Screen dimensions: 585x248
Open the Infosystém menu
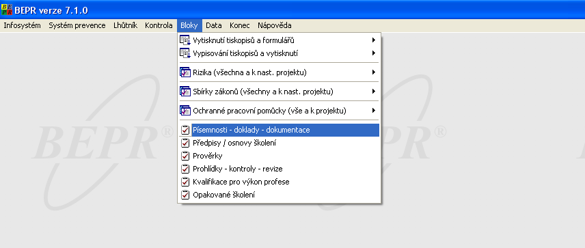point(23,25)
